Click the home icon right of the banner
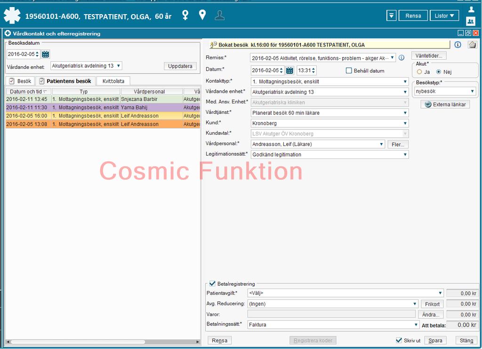Image resolution: width=482 pixels, height=349 pixels. (x=472, y=45)
